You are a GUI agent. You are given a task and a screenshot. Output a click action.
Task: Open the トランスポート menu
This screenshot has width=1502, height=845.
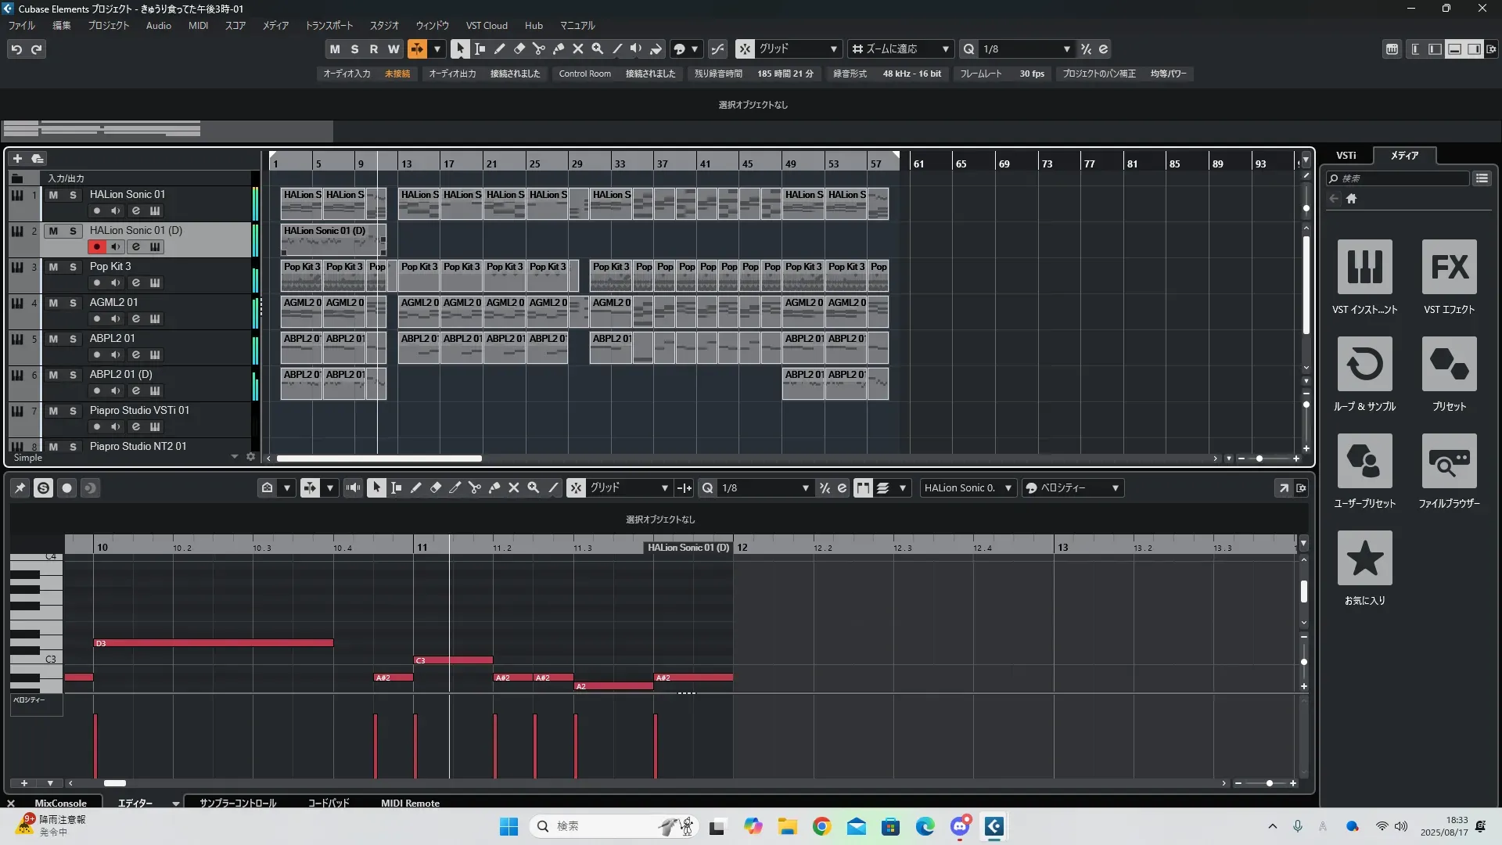[329, 25]
